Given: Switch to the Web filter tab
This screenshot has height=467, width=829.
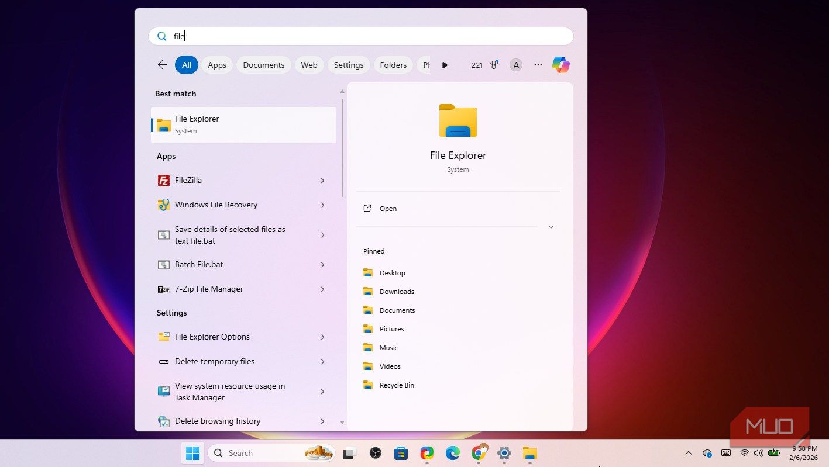Looking at the screenshot, I should click(x=309, y=65).
